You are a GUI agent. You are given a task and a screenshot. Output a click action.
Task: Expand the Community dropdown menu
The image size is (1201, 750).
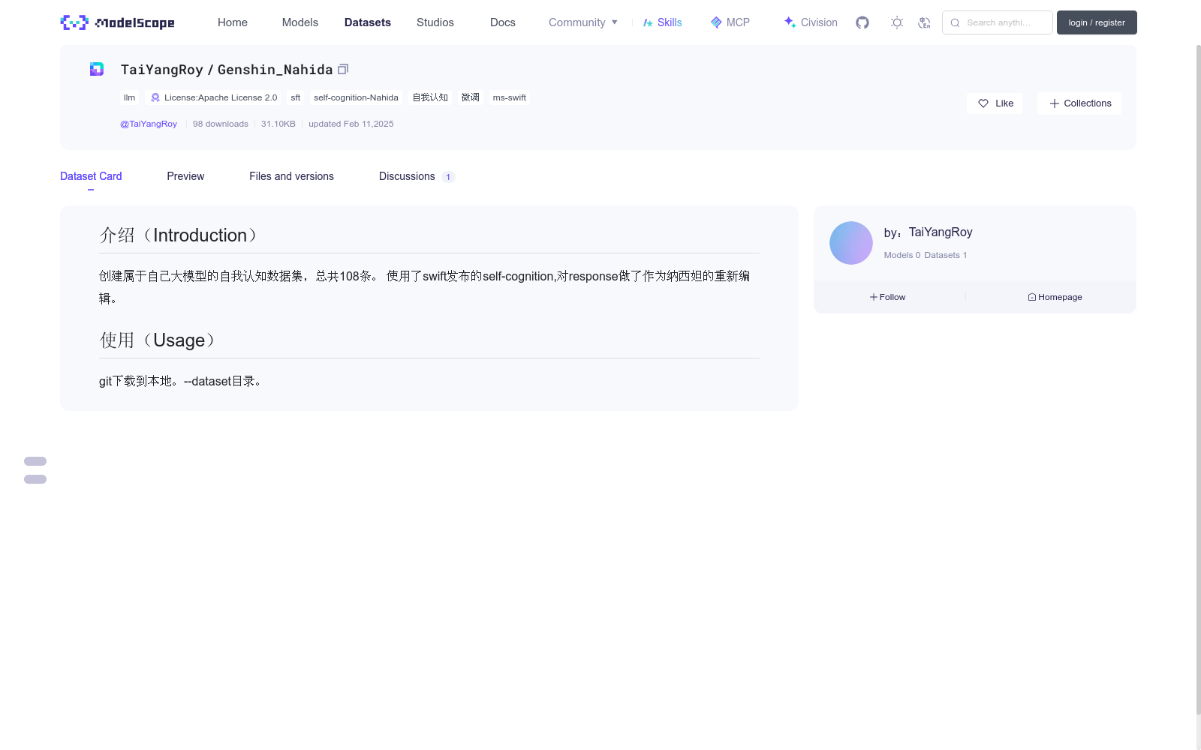(x=583, y=22)
